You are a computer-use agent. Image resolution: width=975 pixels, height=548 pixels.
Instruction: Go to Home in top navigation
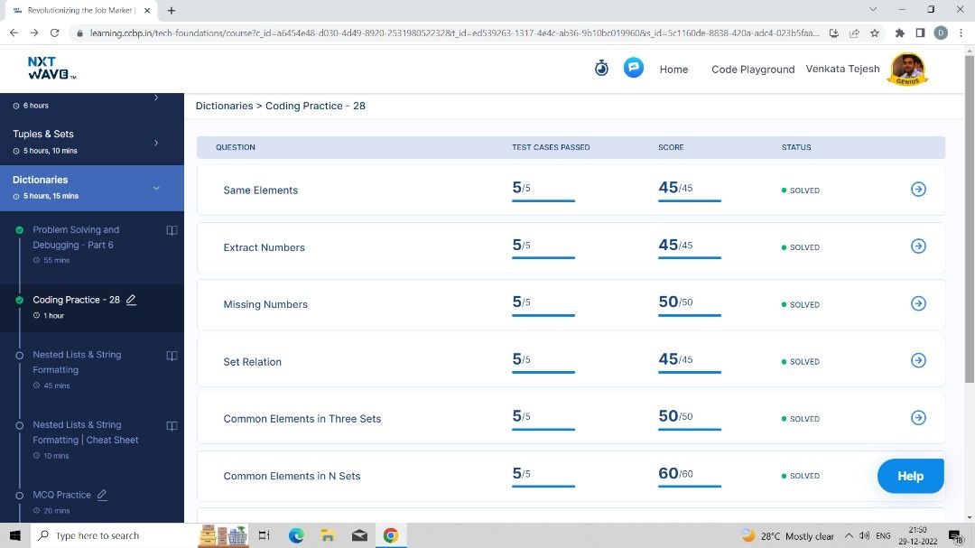[673, 69]
